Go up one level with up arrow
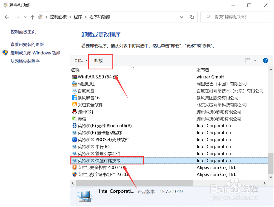The image size is (274, 207). pos(32,17)
